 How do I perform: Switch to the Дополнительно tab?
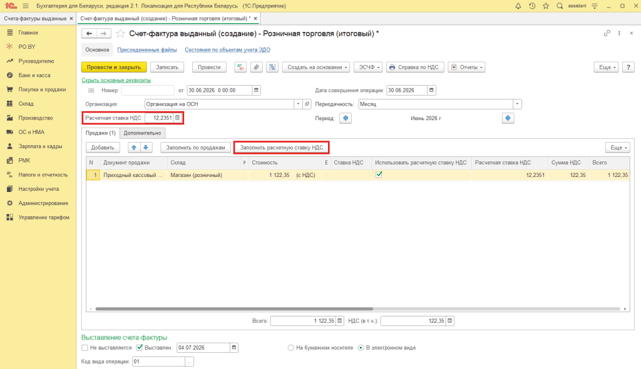pyautogui.click(x=142, y=133)
